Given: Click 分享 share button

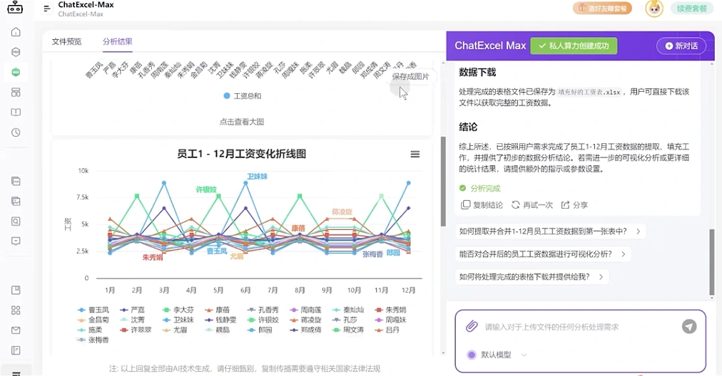Looking at the screenshot, I should (574, 204).
